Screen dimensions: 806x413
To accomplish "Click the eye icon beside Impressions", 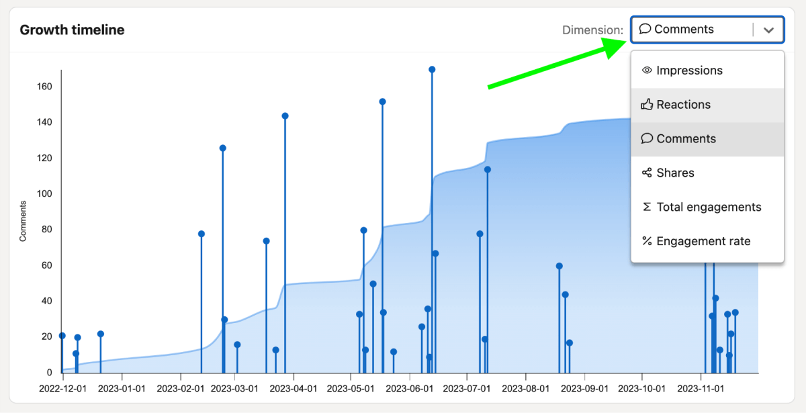I will click(646, 70).
